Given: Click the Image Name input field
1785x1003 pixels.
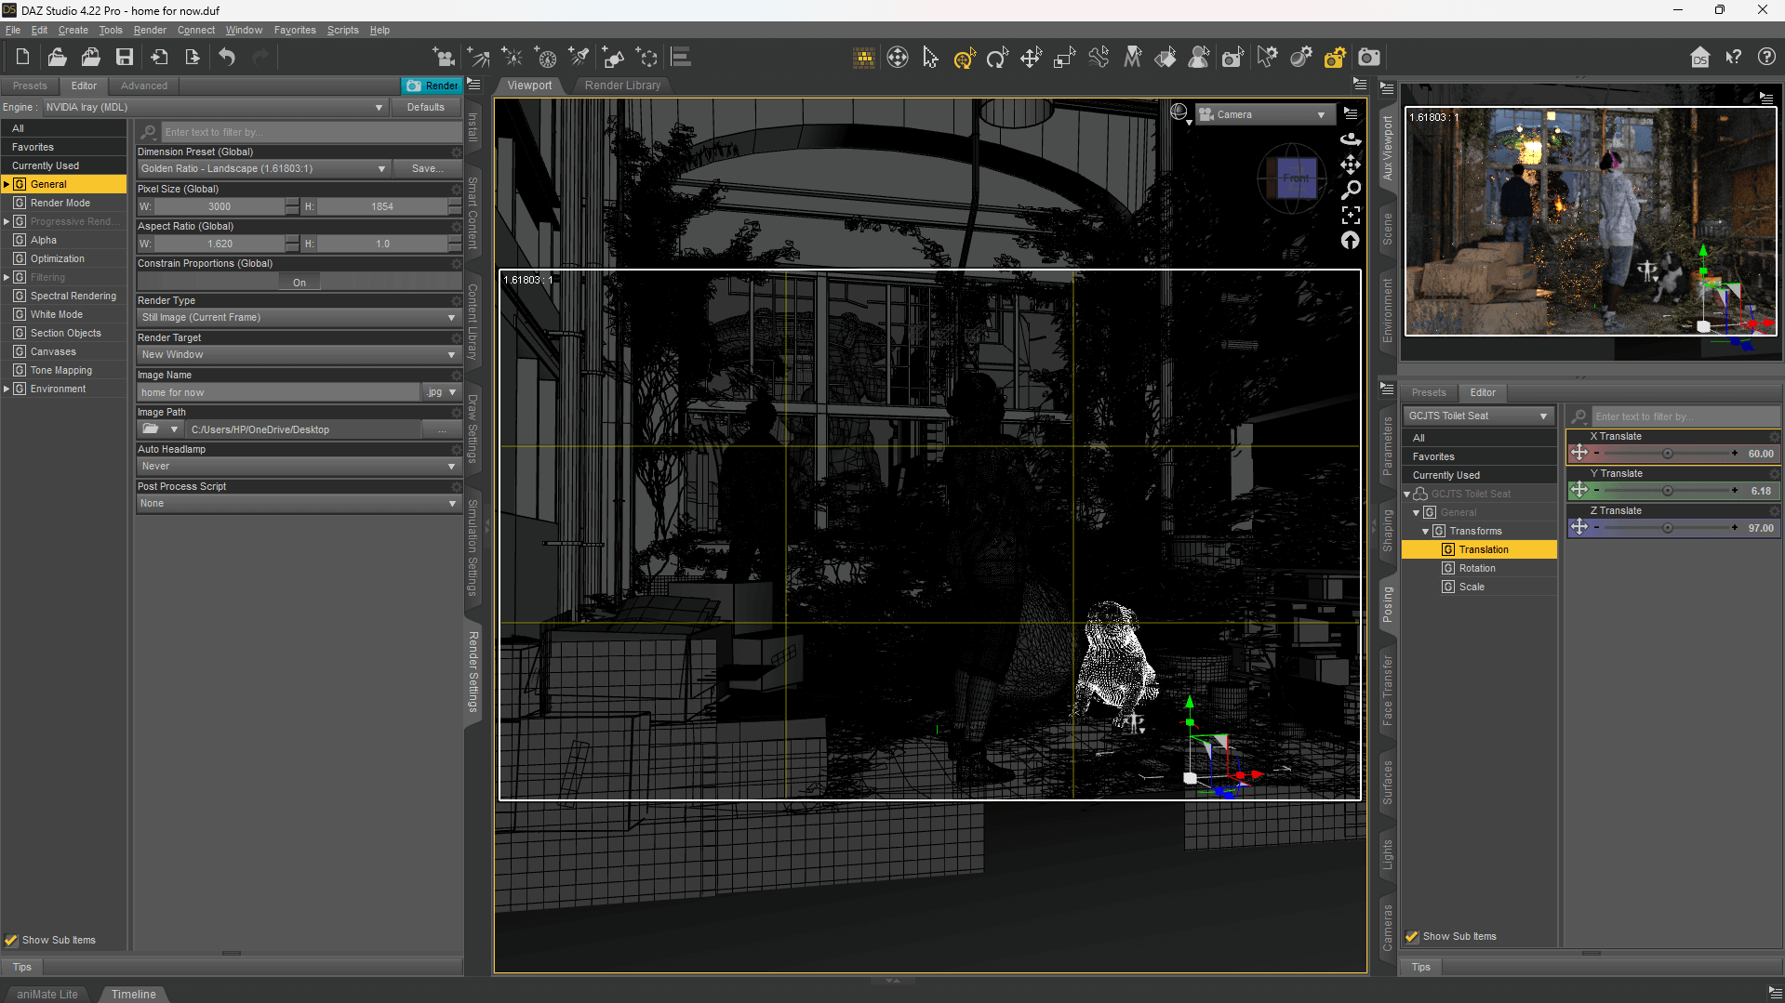Looking at the screenshot, I should (278, 392).
